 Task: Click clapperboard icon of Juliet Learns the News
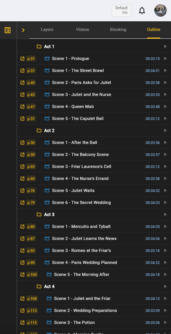pyautogui.click(x=47, y=238)
